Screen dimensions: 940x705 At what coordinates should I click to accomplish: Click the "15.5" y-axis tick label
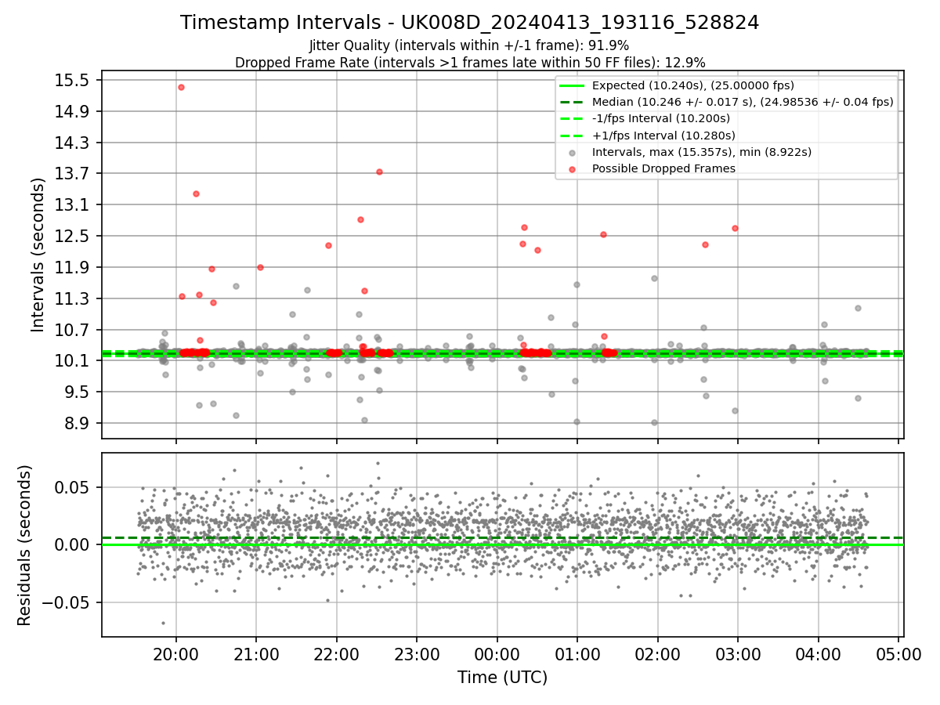pyautogui.click(x=73, y=80)
